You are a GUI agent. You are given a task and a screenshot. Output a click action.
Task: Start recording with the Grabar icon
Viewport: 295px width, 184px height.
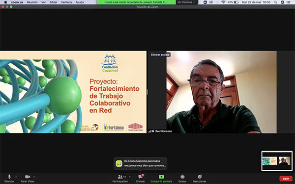[182, 177]
